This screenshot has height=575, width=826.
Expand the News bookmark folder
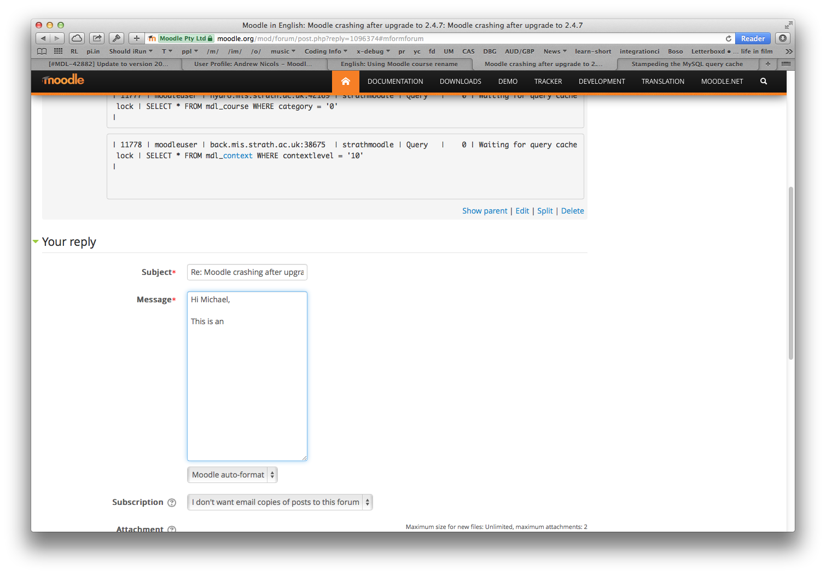tap(555, 51)
